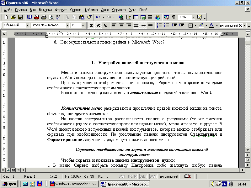Select the Format Painter brush
Screen dimensions: 251x188
click(x=89, y=17)
